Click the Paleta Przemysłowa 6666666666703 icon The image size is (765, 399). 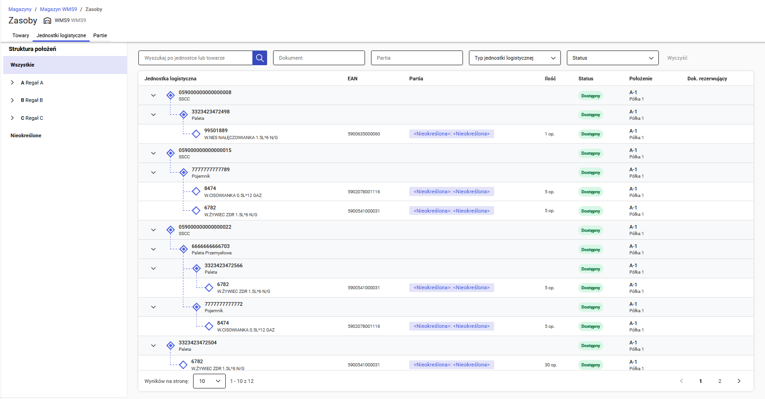(183, 249)
